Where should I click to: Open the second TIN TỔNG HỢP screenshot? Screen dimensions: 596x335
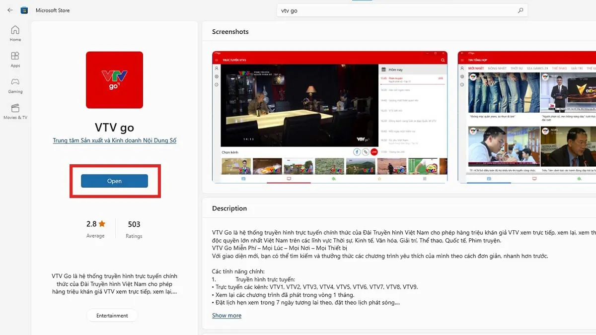pos(525,117)
